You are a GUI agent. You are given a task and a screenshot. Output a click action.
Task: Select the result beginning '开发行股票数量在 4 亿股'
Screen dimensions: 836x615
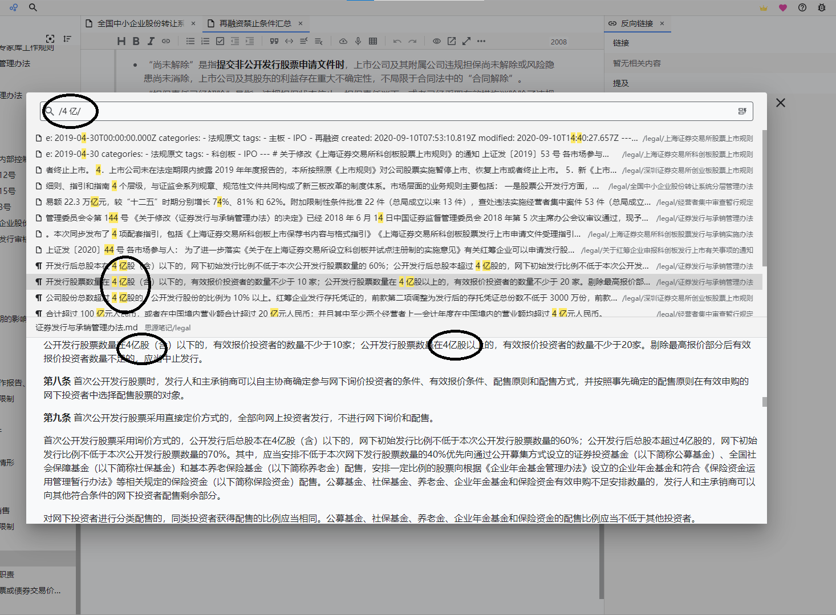click(x=394, y=282)
